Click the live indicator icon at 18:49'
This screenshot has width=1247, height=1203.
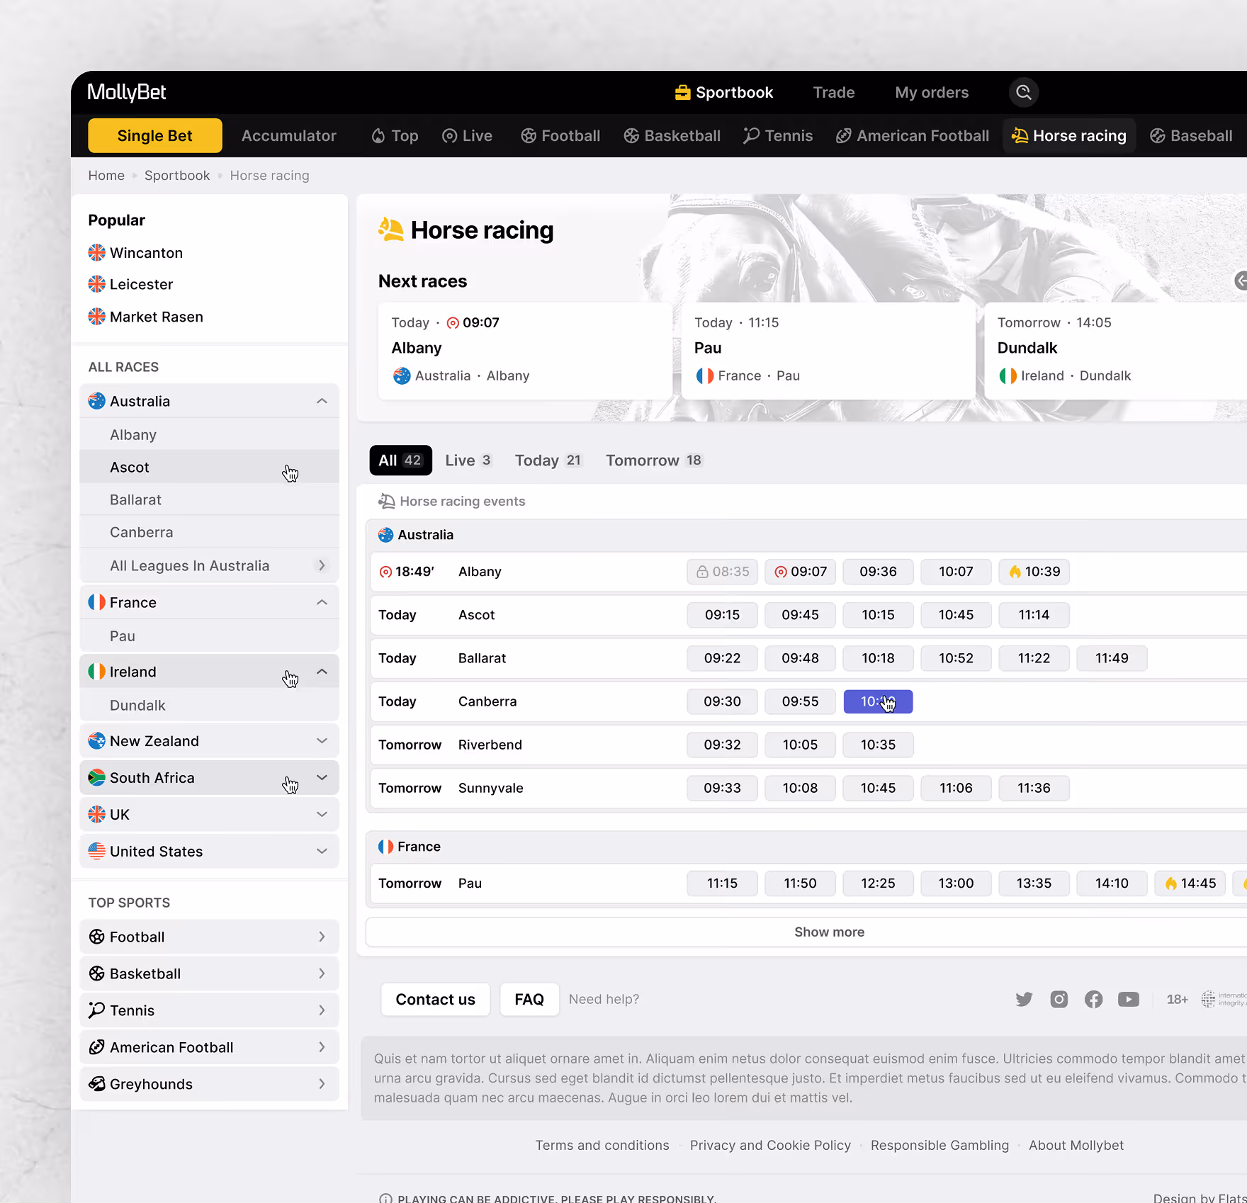pos(385,572)
